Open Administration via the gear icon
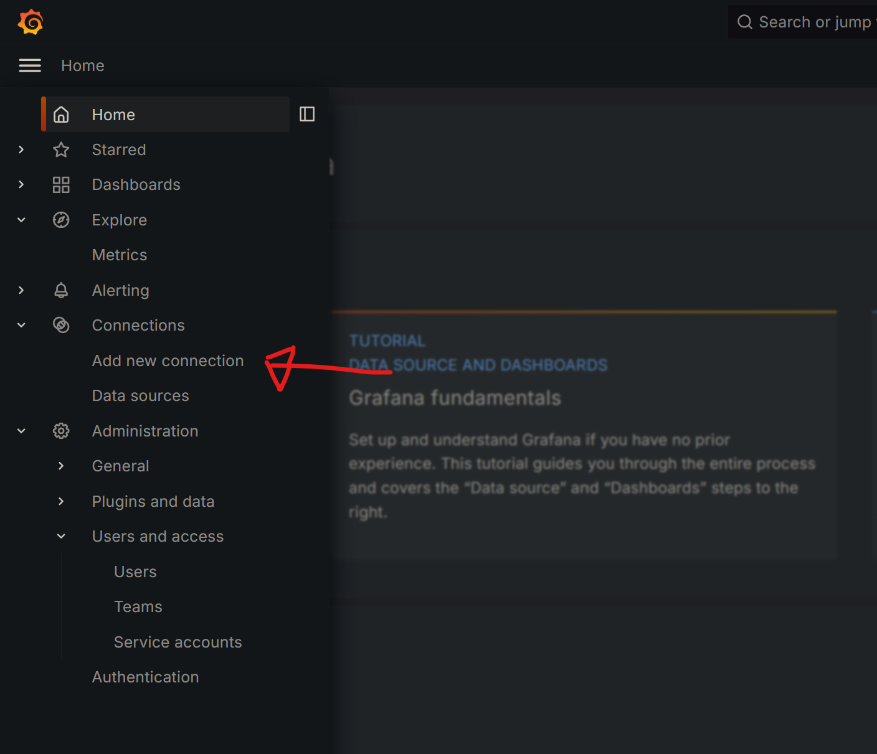The image size is (877, 754). pos(60,430)
